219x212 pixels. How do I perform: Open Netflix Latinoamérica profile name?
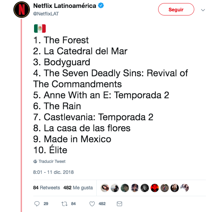[65, 6]
